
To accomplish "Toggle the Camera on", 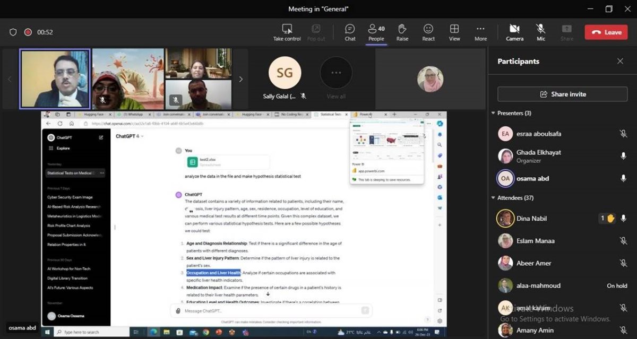I will pos(514,32).
